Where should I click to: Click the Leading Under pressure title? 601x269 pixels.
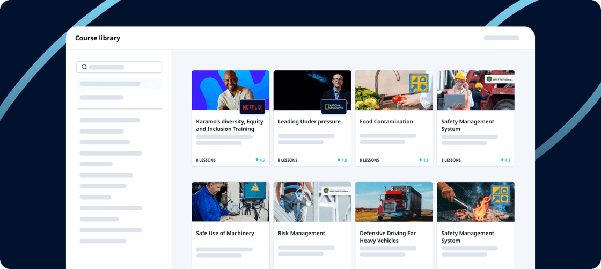(x=309, y=122)
